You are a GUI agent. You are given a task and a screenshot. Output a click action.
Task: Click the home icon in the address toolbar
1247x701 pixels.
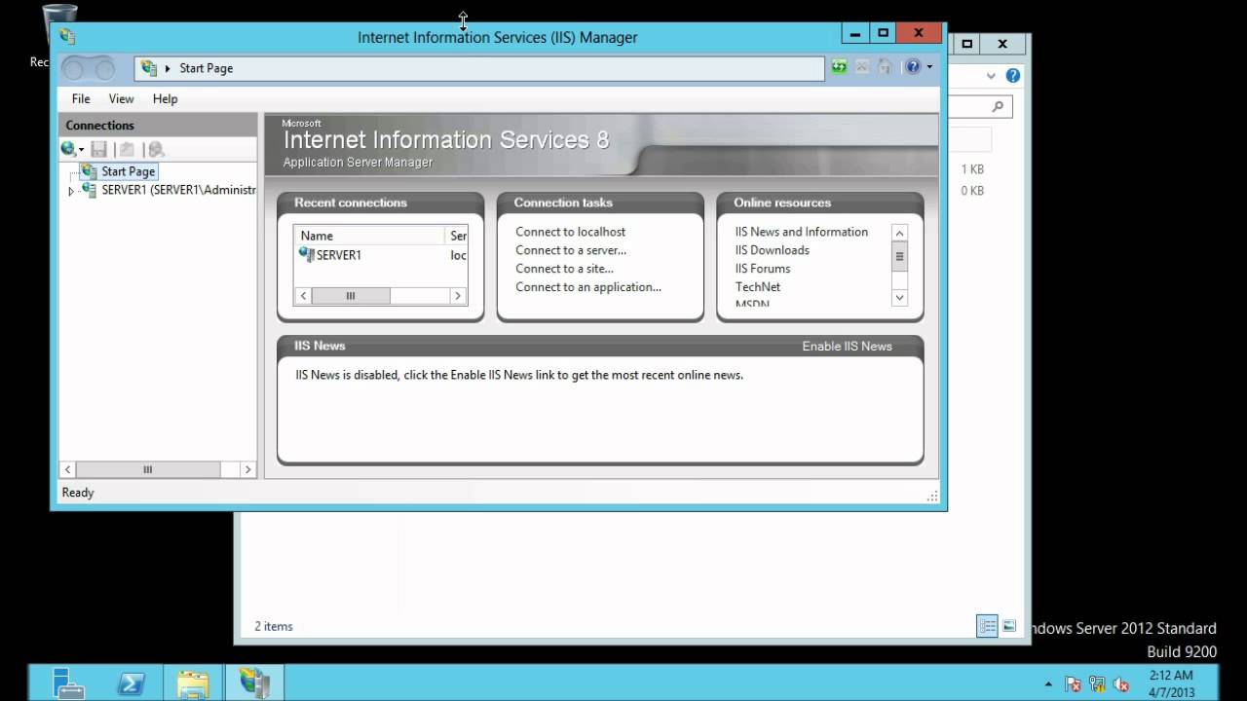click(x=885, y=67)
